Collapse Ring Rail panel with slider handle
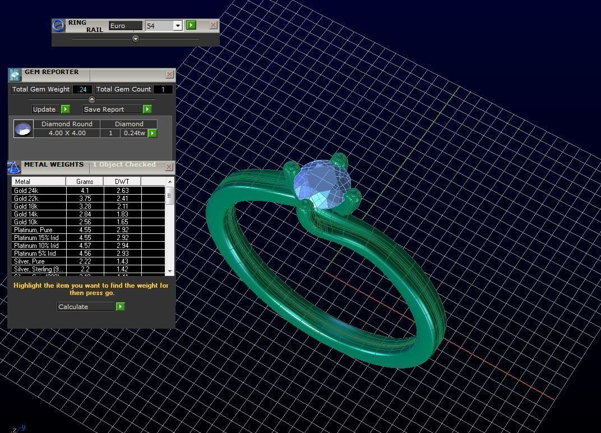 [x=135, y=39]
